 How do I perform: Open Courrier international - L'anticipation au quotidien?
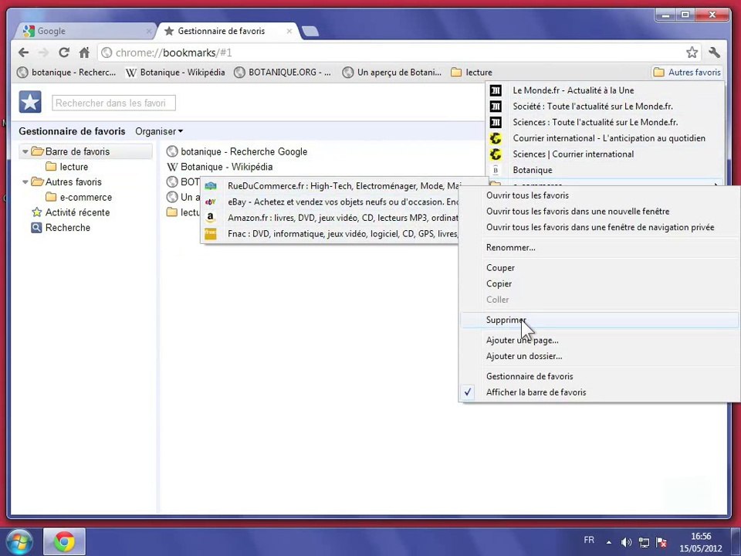click(605, 138)
